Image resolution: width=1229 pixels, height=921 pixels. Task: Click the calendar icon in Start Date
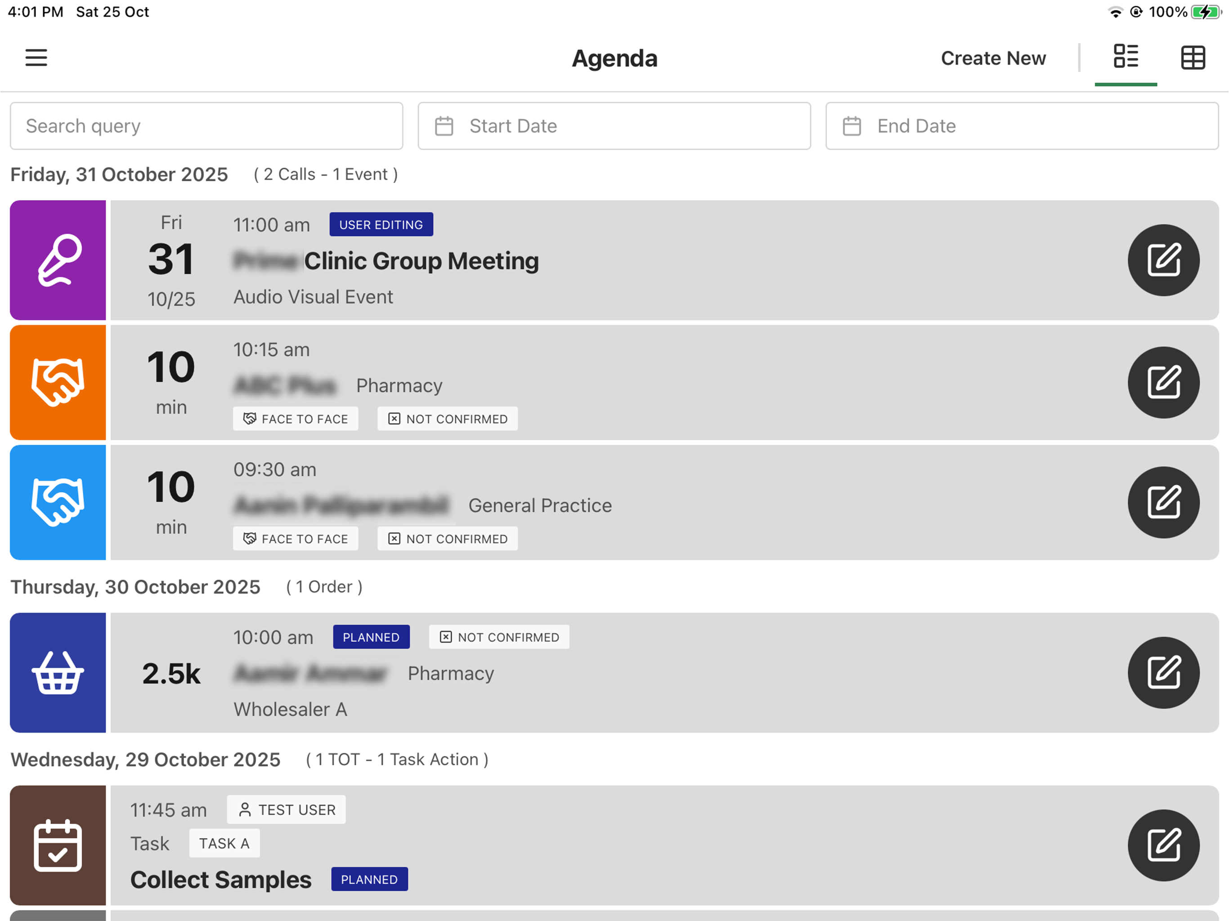(444, 126)
